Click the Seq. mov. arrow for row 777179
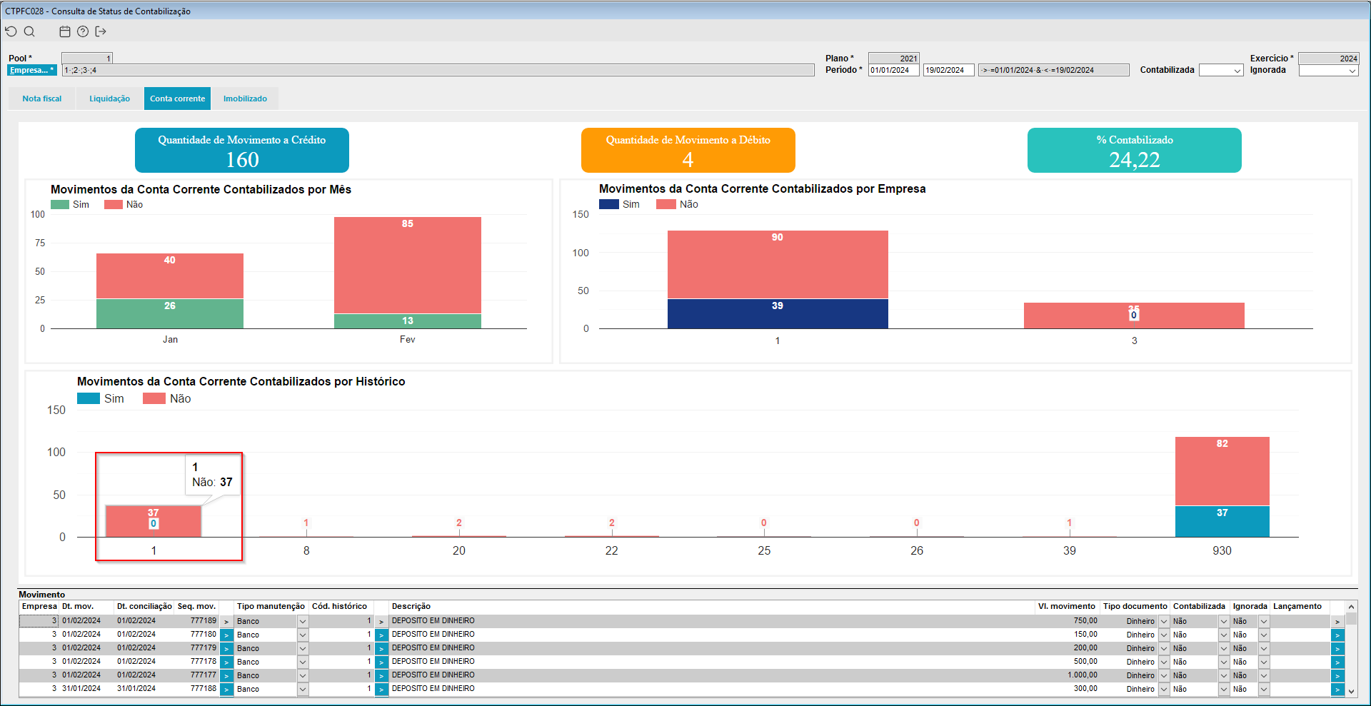Viewport: 1371px width, 706px height. click(x=226, y=649)
